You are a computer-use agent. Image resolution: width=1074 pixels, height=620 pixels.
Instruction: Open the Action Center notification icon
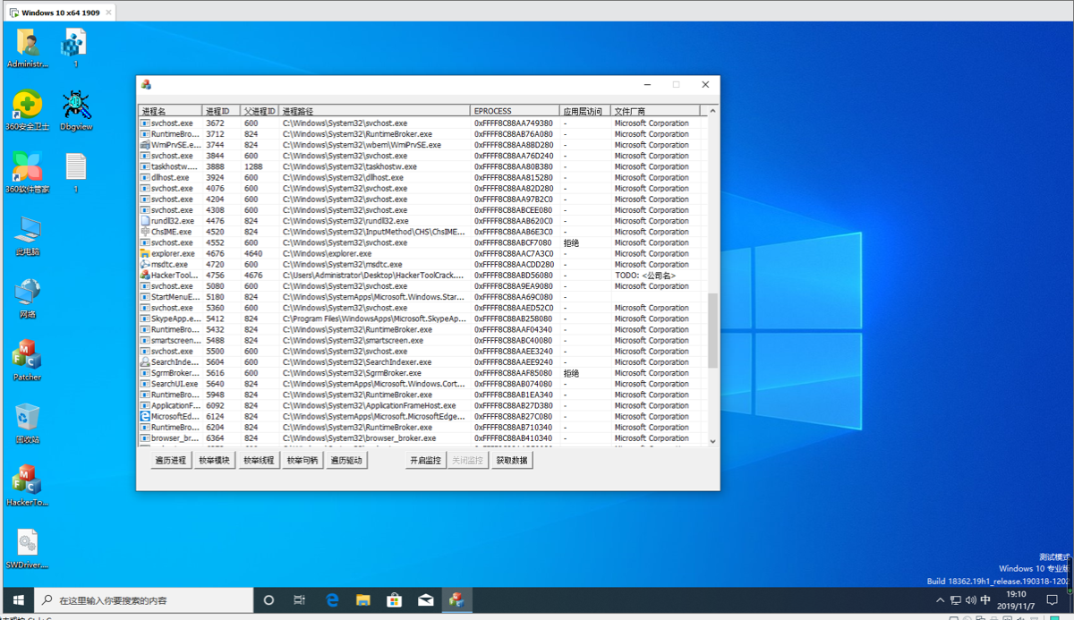tap(1054, 600)
